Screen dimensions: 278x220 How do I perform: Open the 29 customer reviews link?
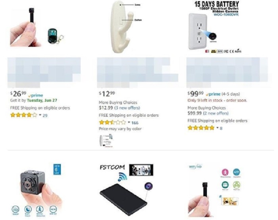[x=45, y=116]
